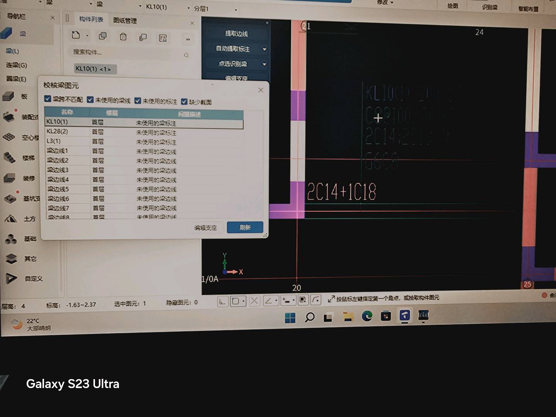Open the 装修 category icon
Image resolution: width=556 pixels, height=417 pixels.
tap(9, 178)
